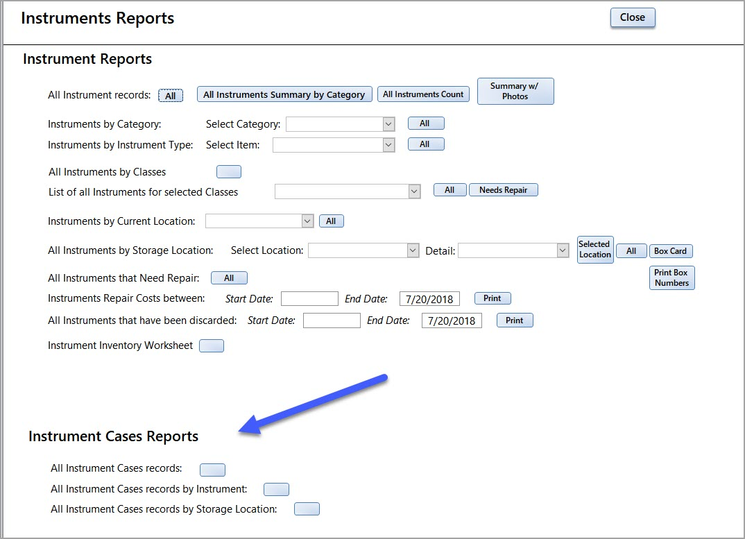Run Instrument Cases records by Storage Location
745x539 pixels.
click(307, 509)
